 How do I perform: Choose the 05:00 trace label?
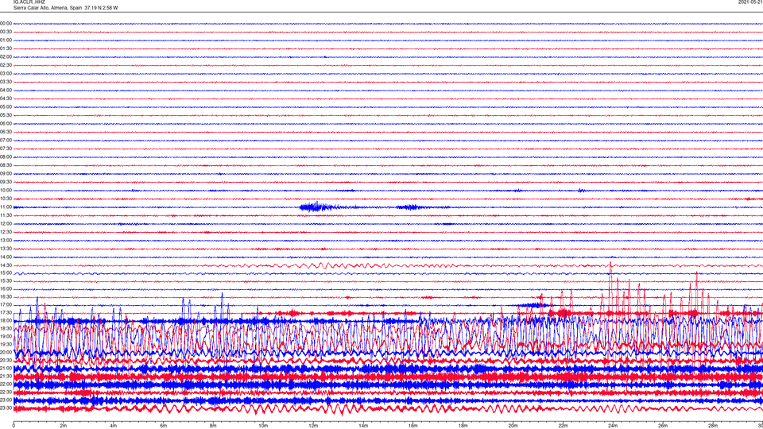(6, 107)
